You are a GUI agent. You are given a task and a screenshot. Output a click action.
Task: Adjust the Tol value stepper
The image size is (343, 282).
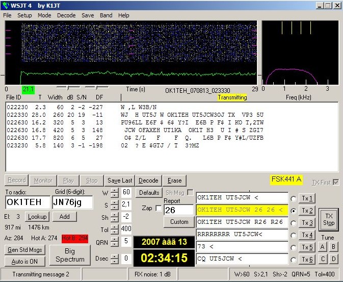[115, 229]
